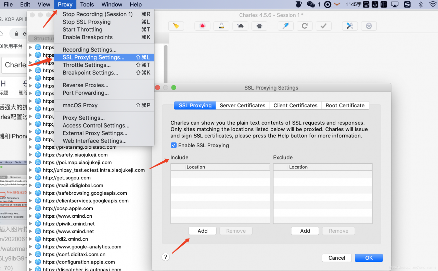Viewport: 438px width, 271px height.
Task: Click the globe icon next to conf.diditaxi.com.cn
Action: 38,254
